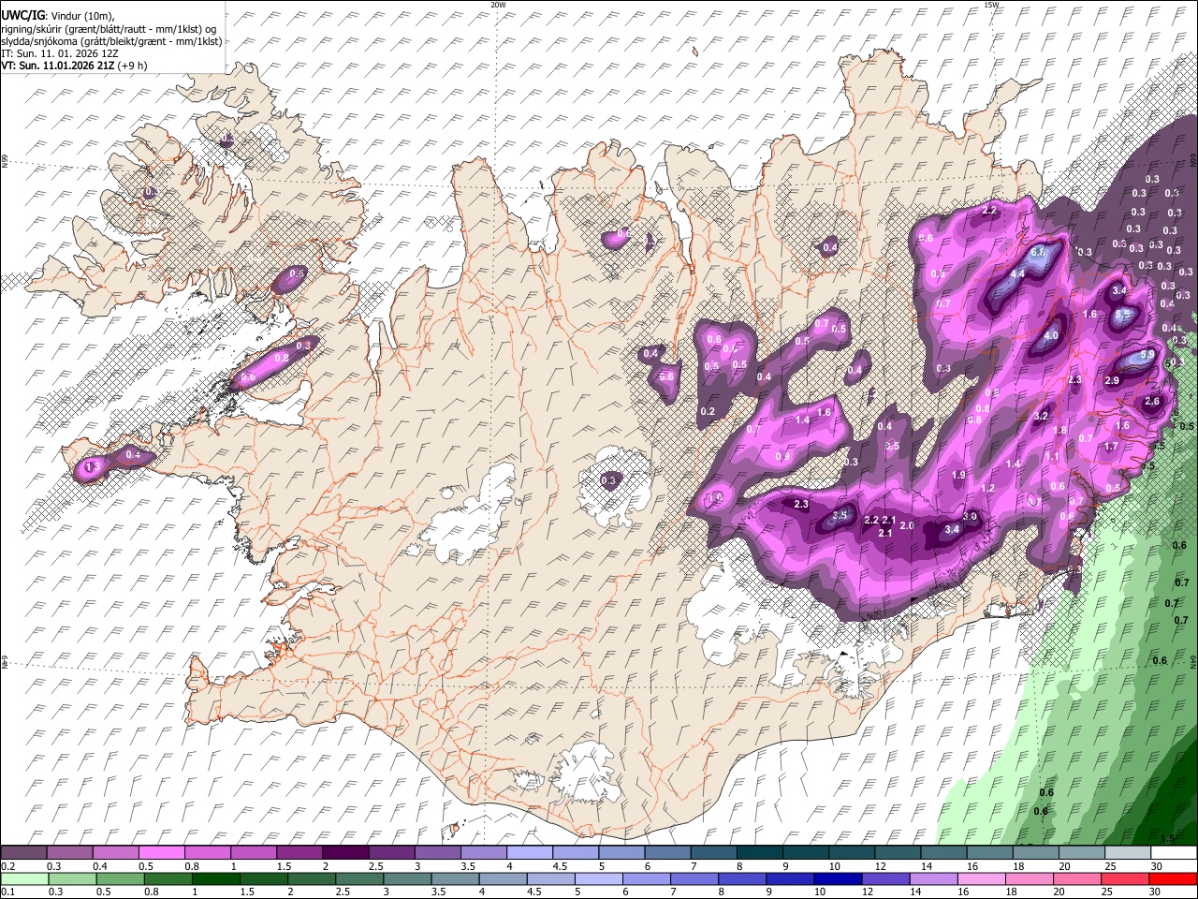
Task: Click the 2.9 snowfall value on the map
Action: (x=1112, y=380)
